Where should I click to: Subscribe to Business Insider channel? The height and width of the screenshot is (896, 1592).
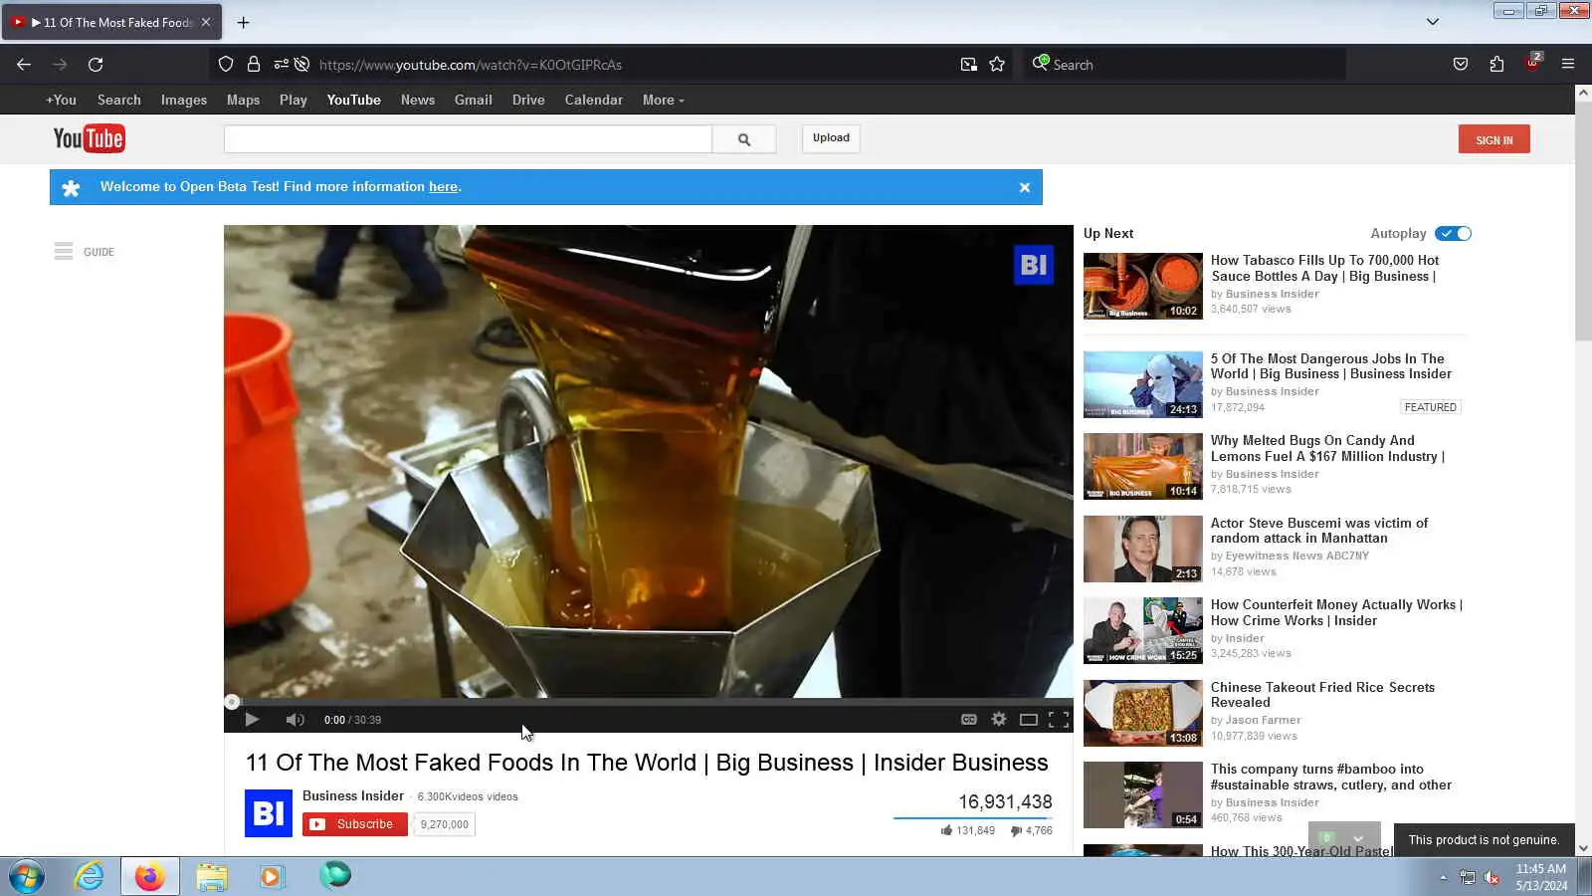point(355,824)
